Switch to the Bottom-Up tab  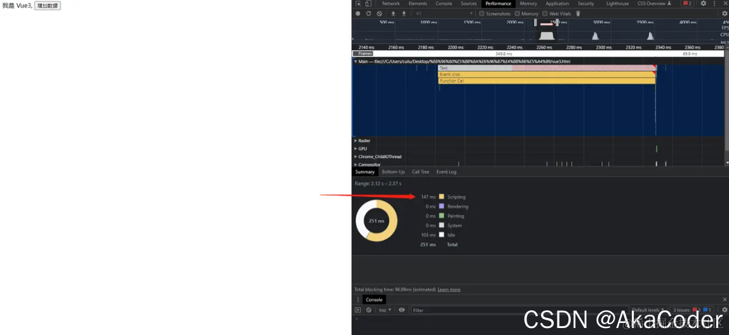(393, 172)
